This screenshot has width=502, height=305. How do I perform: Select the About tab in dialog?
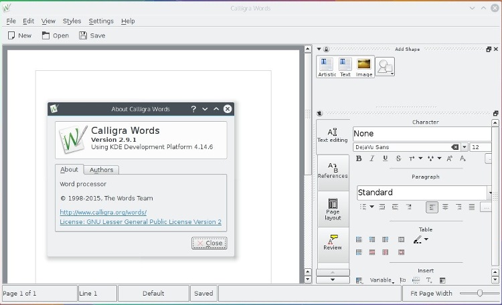(69, 170)
